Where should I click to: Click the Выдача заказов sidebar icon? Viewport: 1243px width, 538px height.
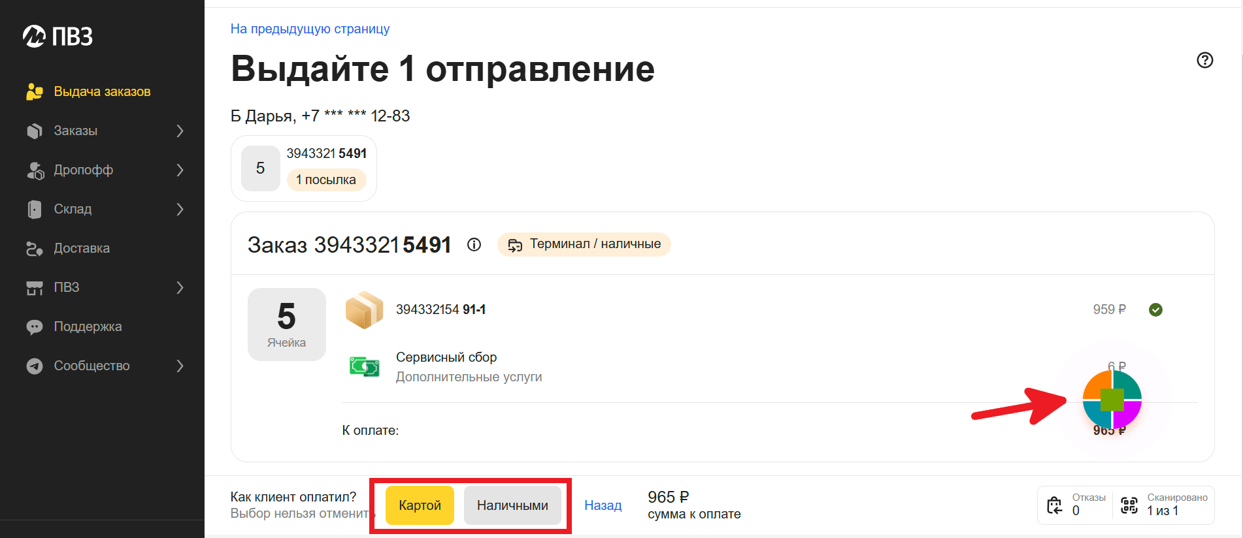[x=35, y=92]
